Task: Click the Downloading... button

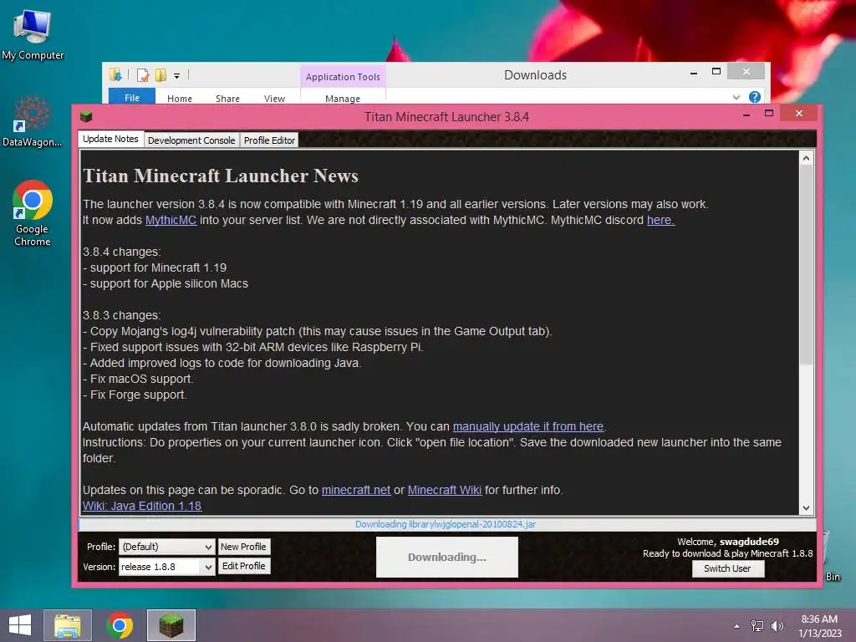Action: (447, 557)
